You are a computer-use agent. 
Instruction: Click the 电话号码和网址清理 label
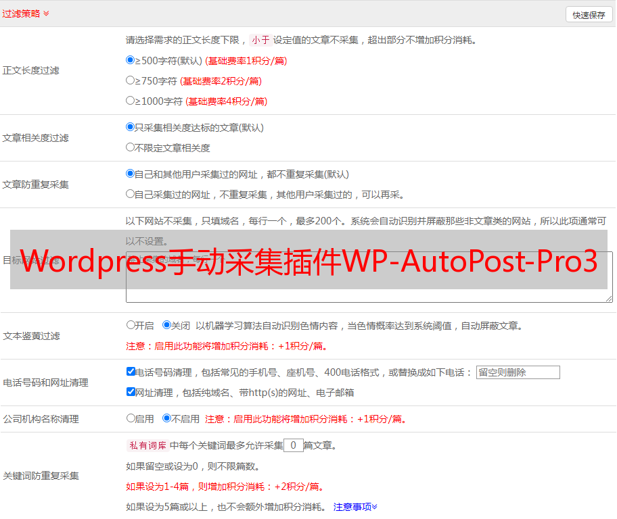[45, 382]
